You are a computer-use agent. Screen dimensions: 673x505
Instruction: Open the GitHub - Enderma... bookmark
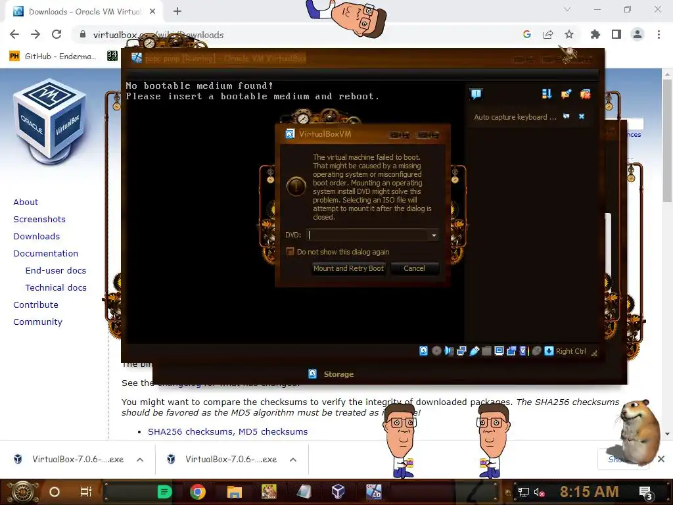[53, 57]
